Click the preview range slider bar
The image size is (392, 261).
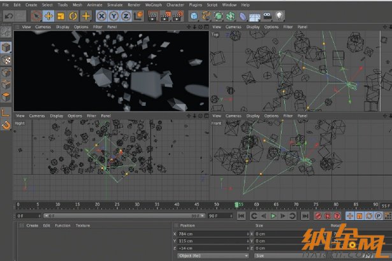[124, 216]
